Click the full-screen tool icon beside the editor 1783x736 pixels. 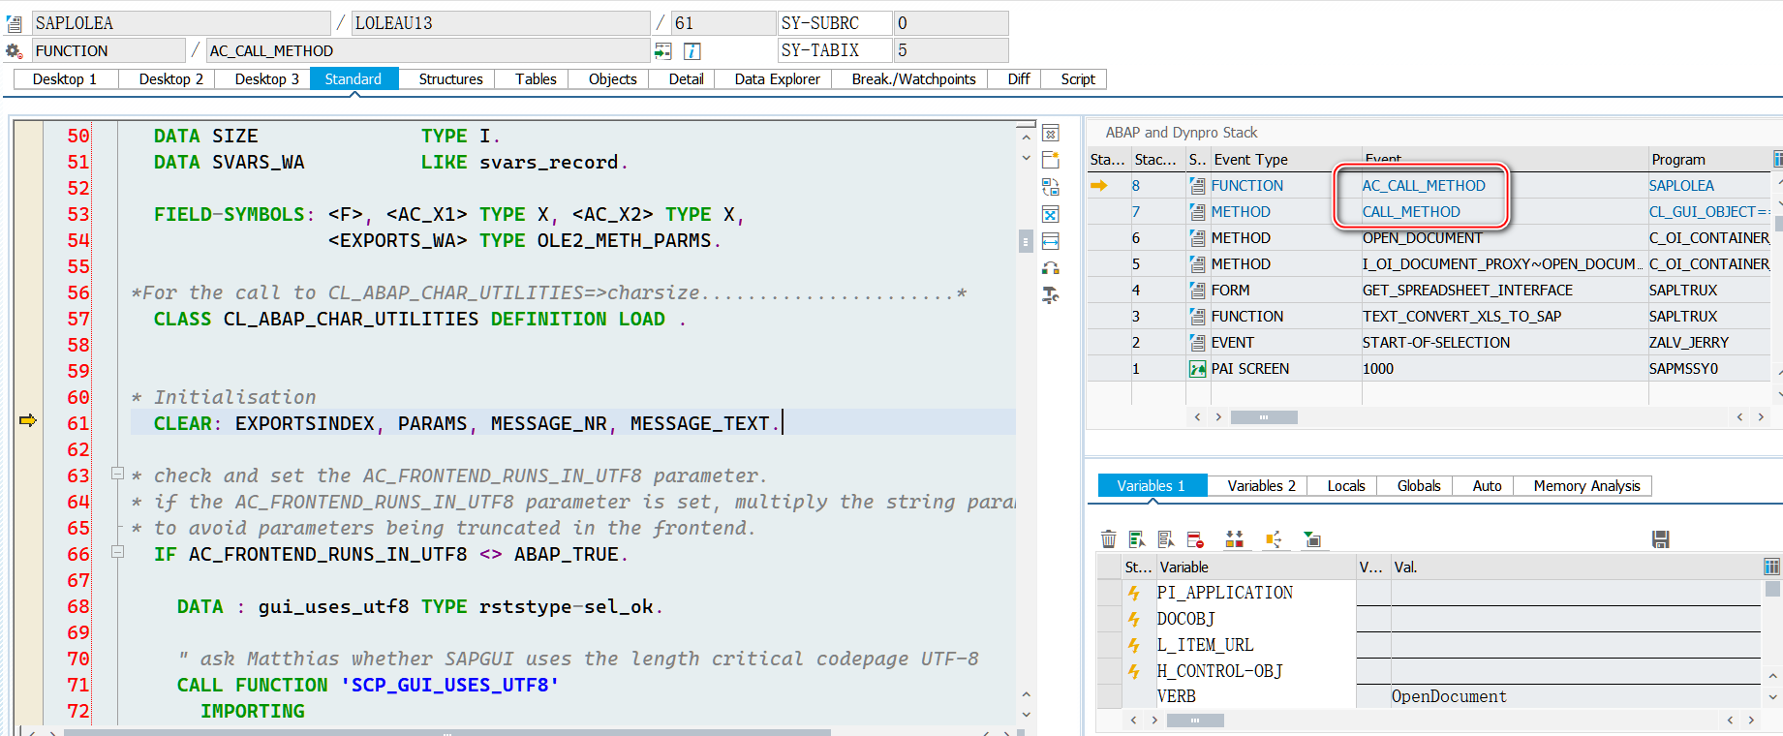coord(1050,214)
